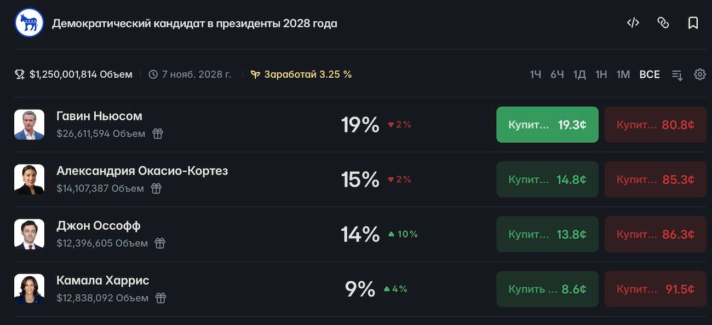Switch to the 1М time range
This screenshot has width=712, height=325.
(x=623, y=74)
